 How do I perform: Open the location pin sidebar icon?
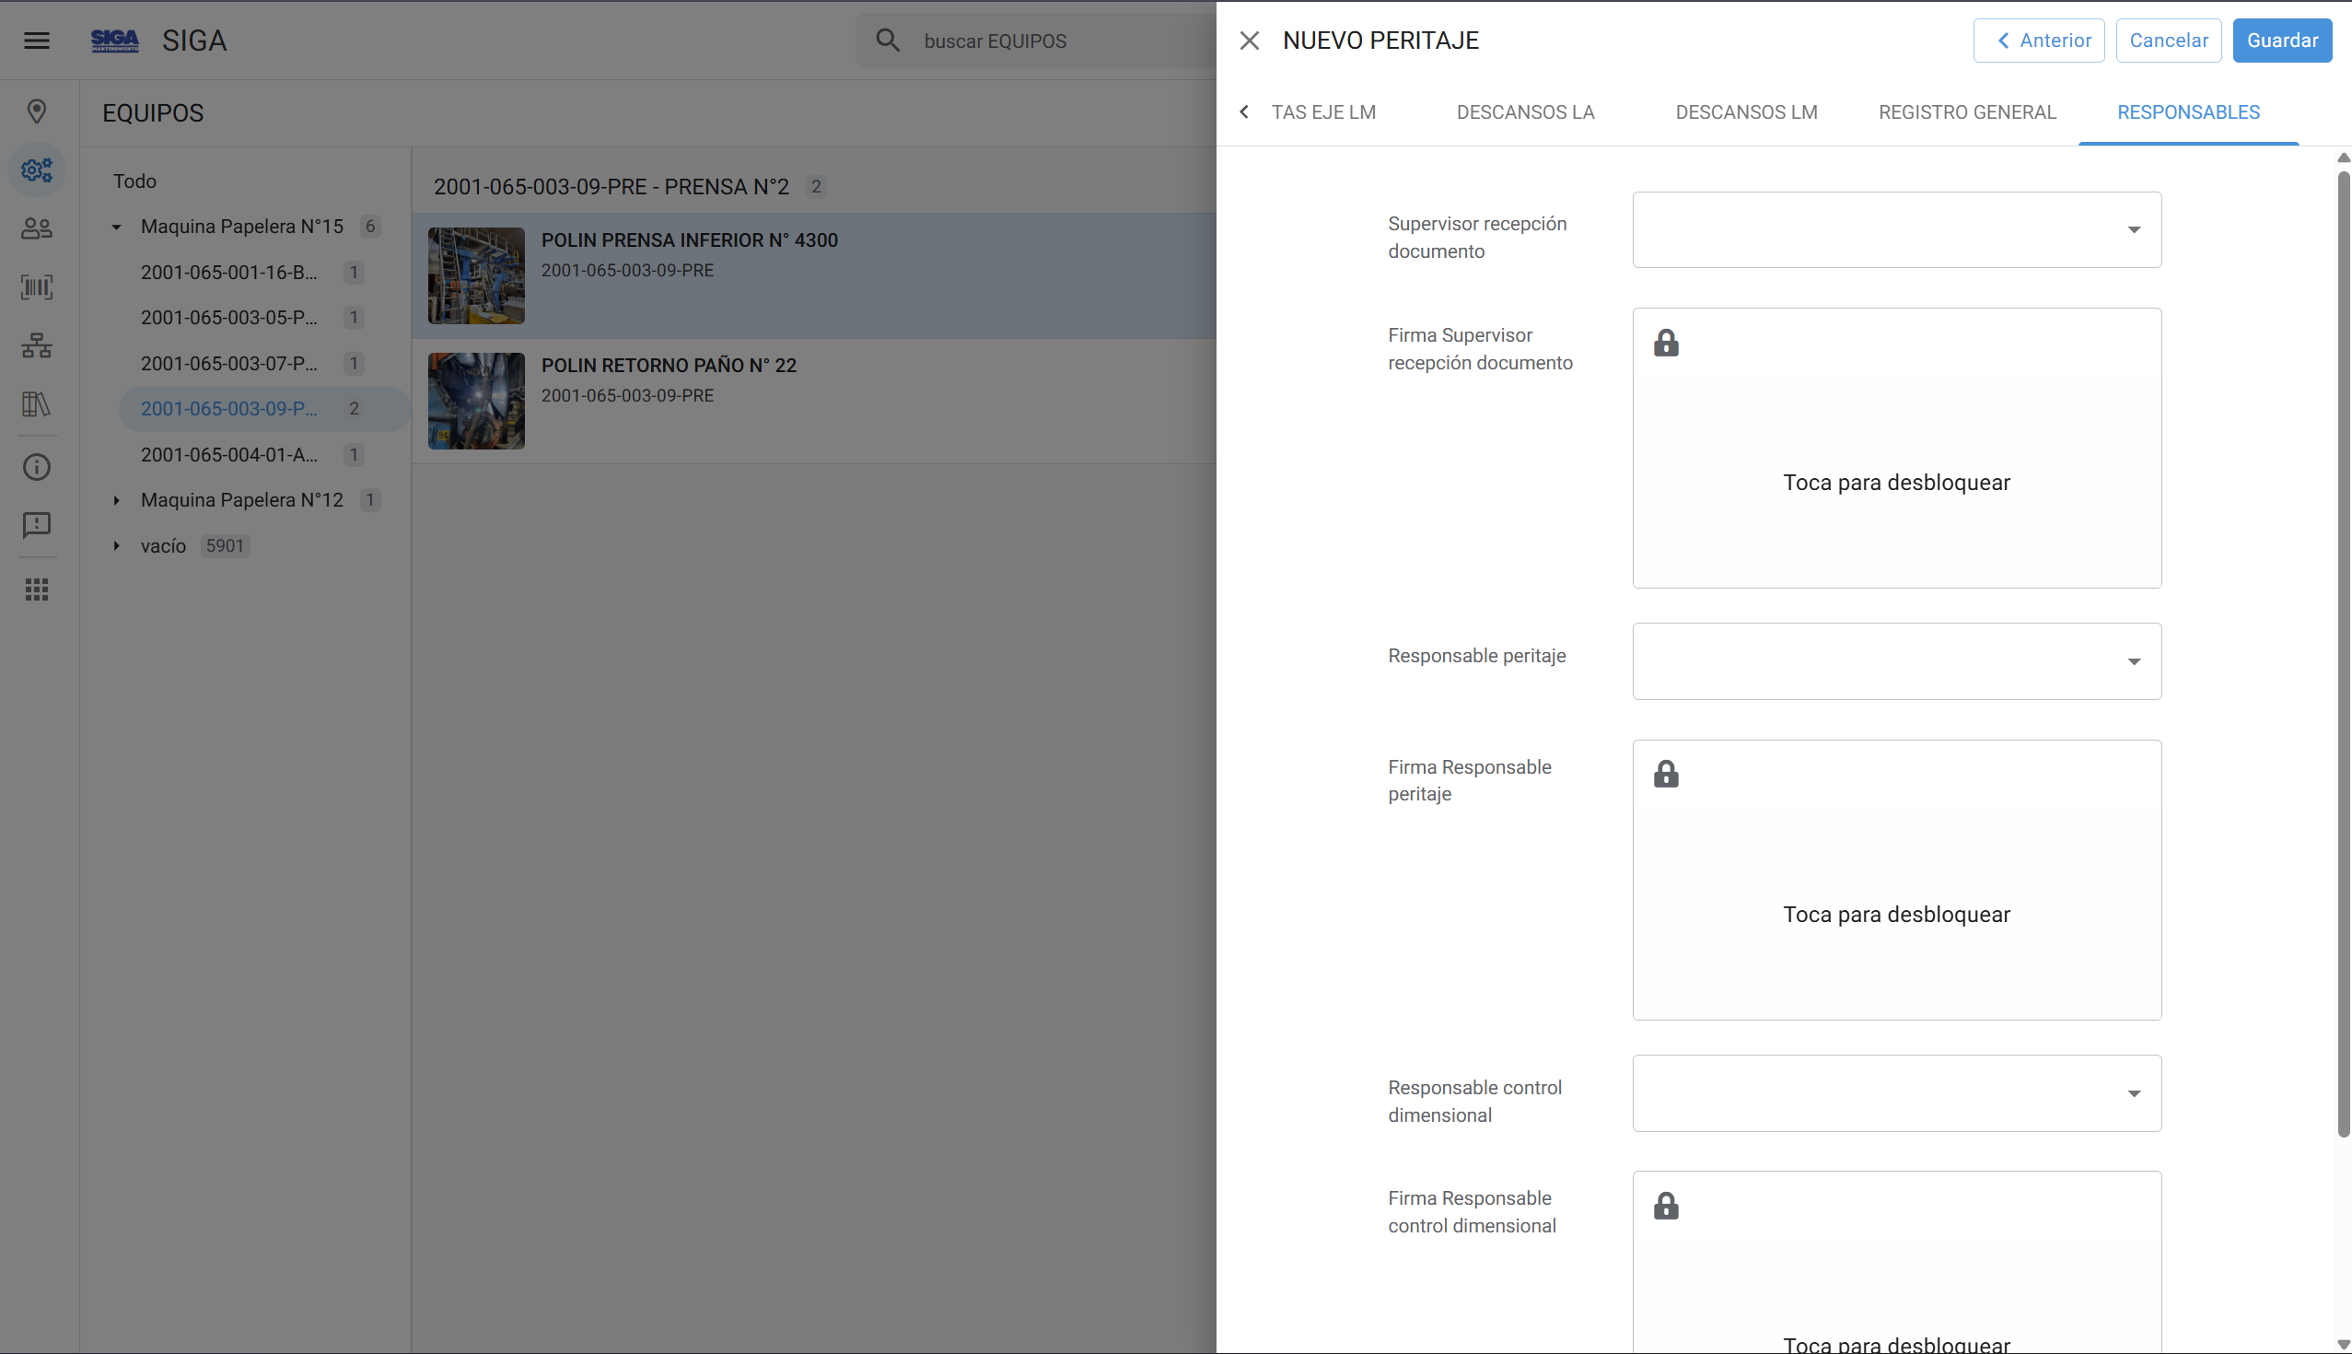[x=37, y=111]
